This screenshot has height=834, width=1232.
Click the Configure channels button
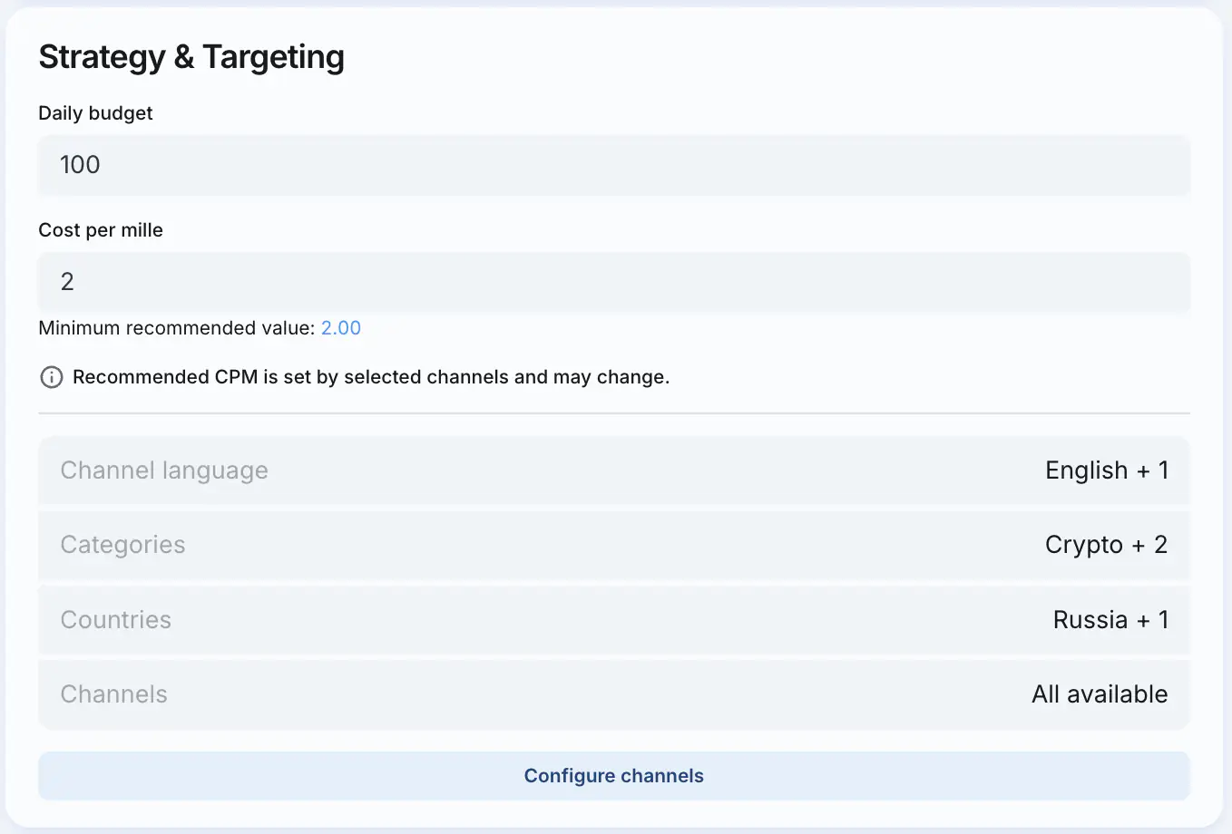coord(614,776)
